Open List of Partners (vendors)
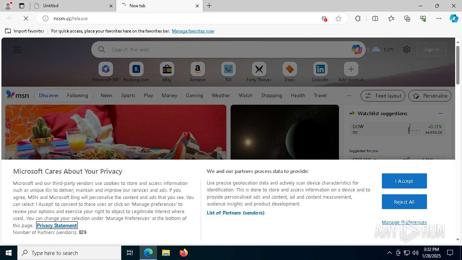This screenshot has height=260, width=462. (x=236, y=213)
